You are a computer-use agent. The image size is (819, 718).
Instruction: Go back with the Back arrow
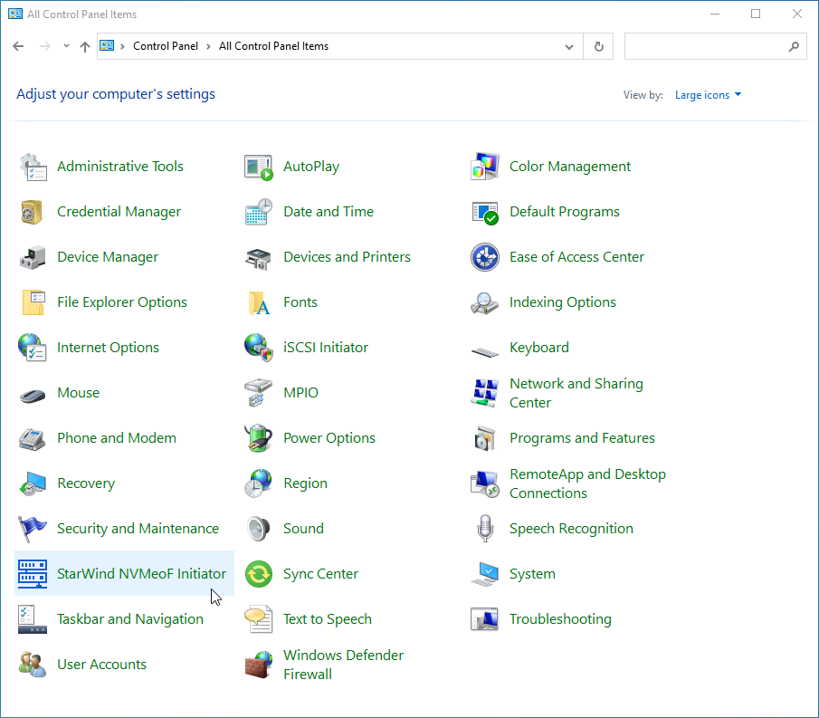click(x=18, y=46)
